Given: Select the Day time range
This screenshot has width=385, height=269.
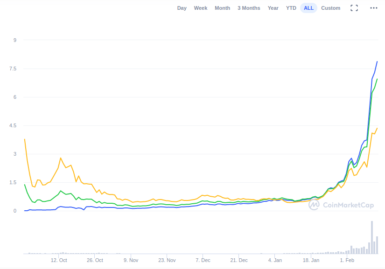Looking at the screenshot, I should tap(182, 8).
